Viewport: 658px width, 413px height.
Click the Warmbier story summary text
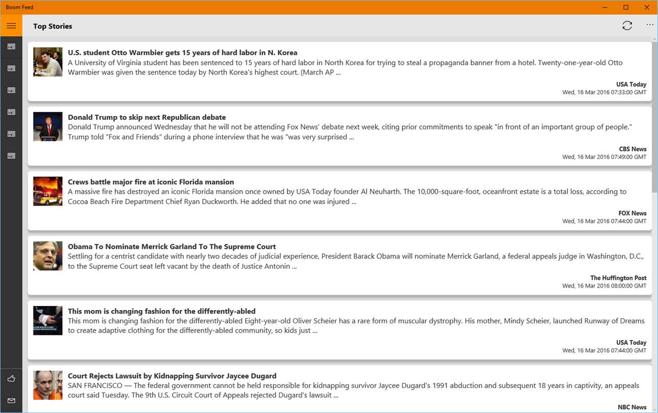tap(345, 67)
